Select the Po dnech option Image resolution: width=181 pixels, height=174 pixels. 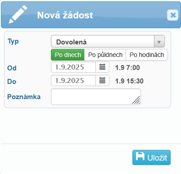pos(68,55)
